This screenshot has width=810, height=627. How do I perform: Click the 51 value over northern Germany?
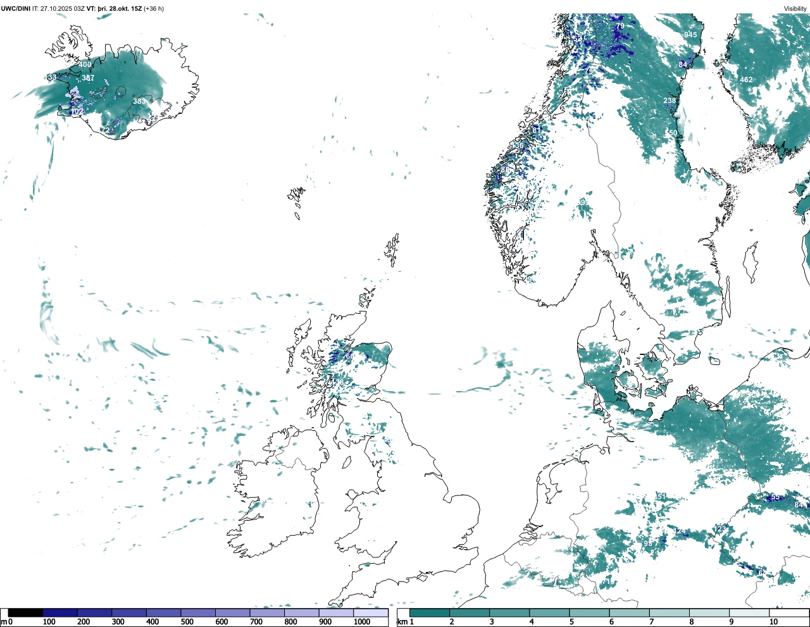pyautogui.click(x=662, y=497)
